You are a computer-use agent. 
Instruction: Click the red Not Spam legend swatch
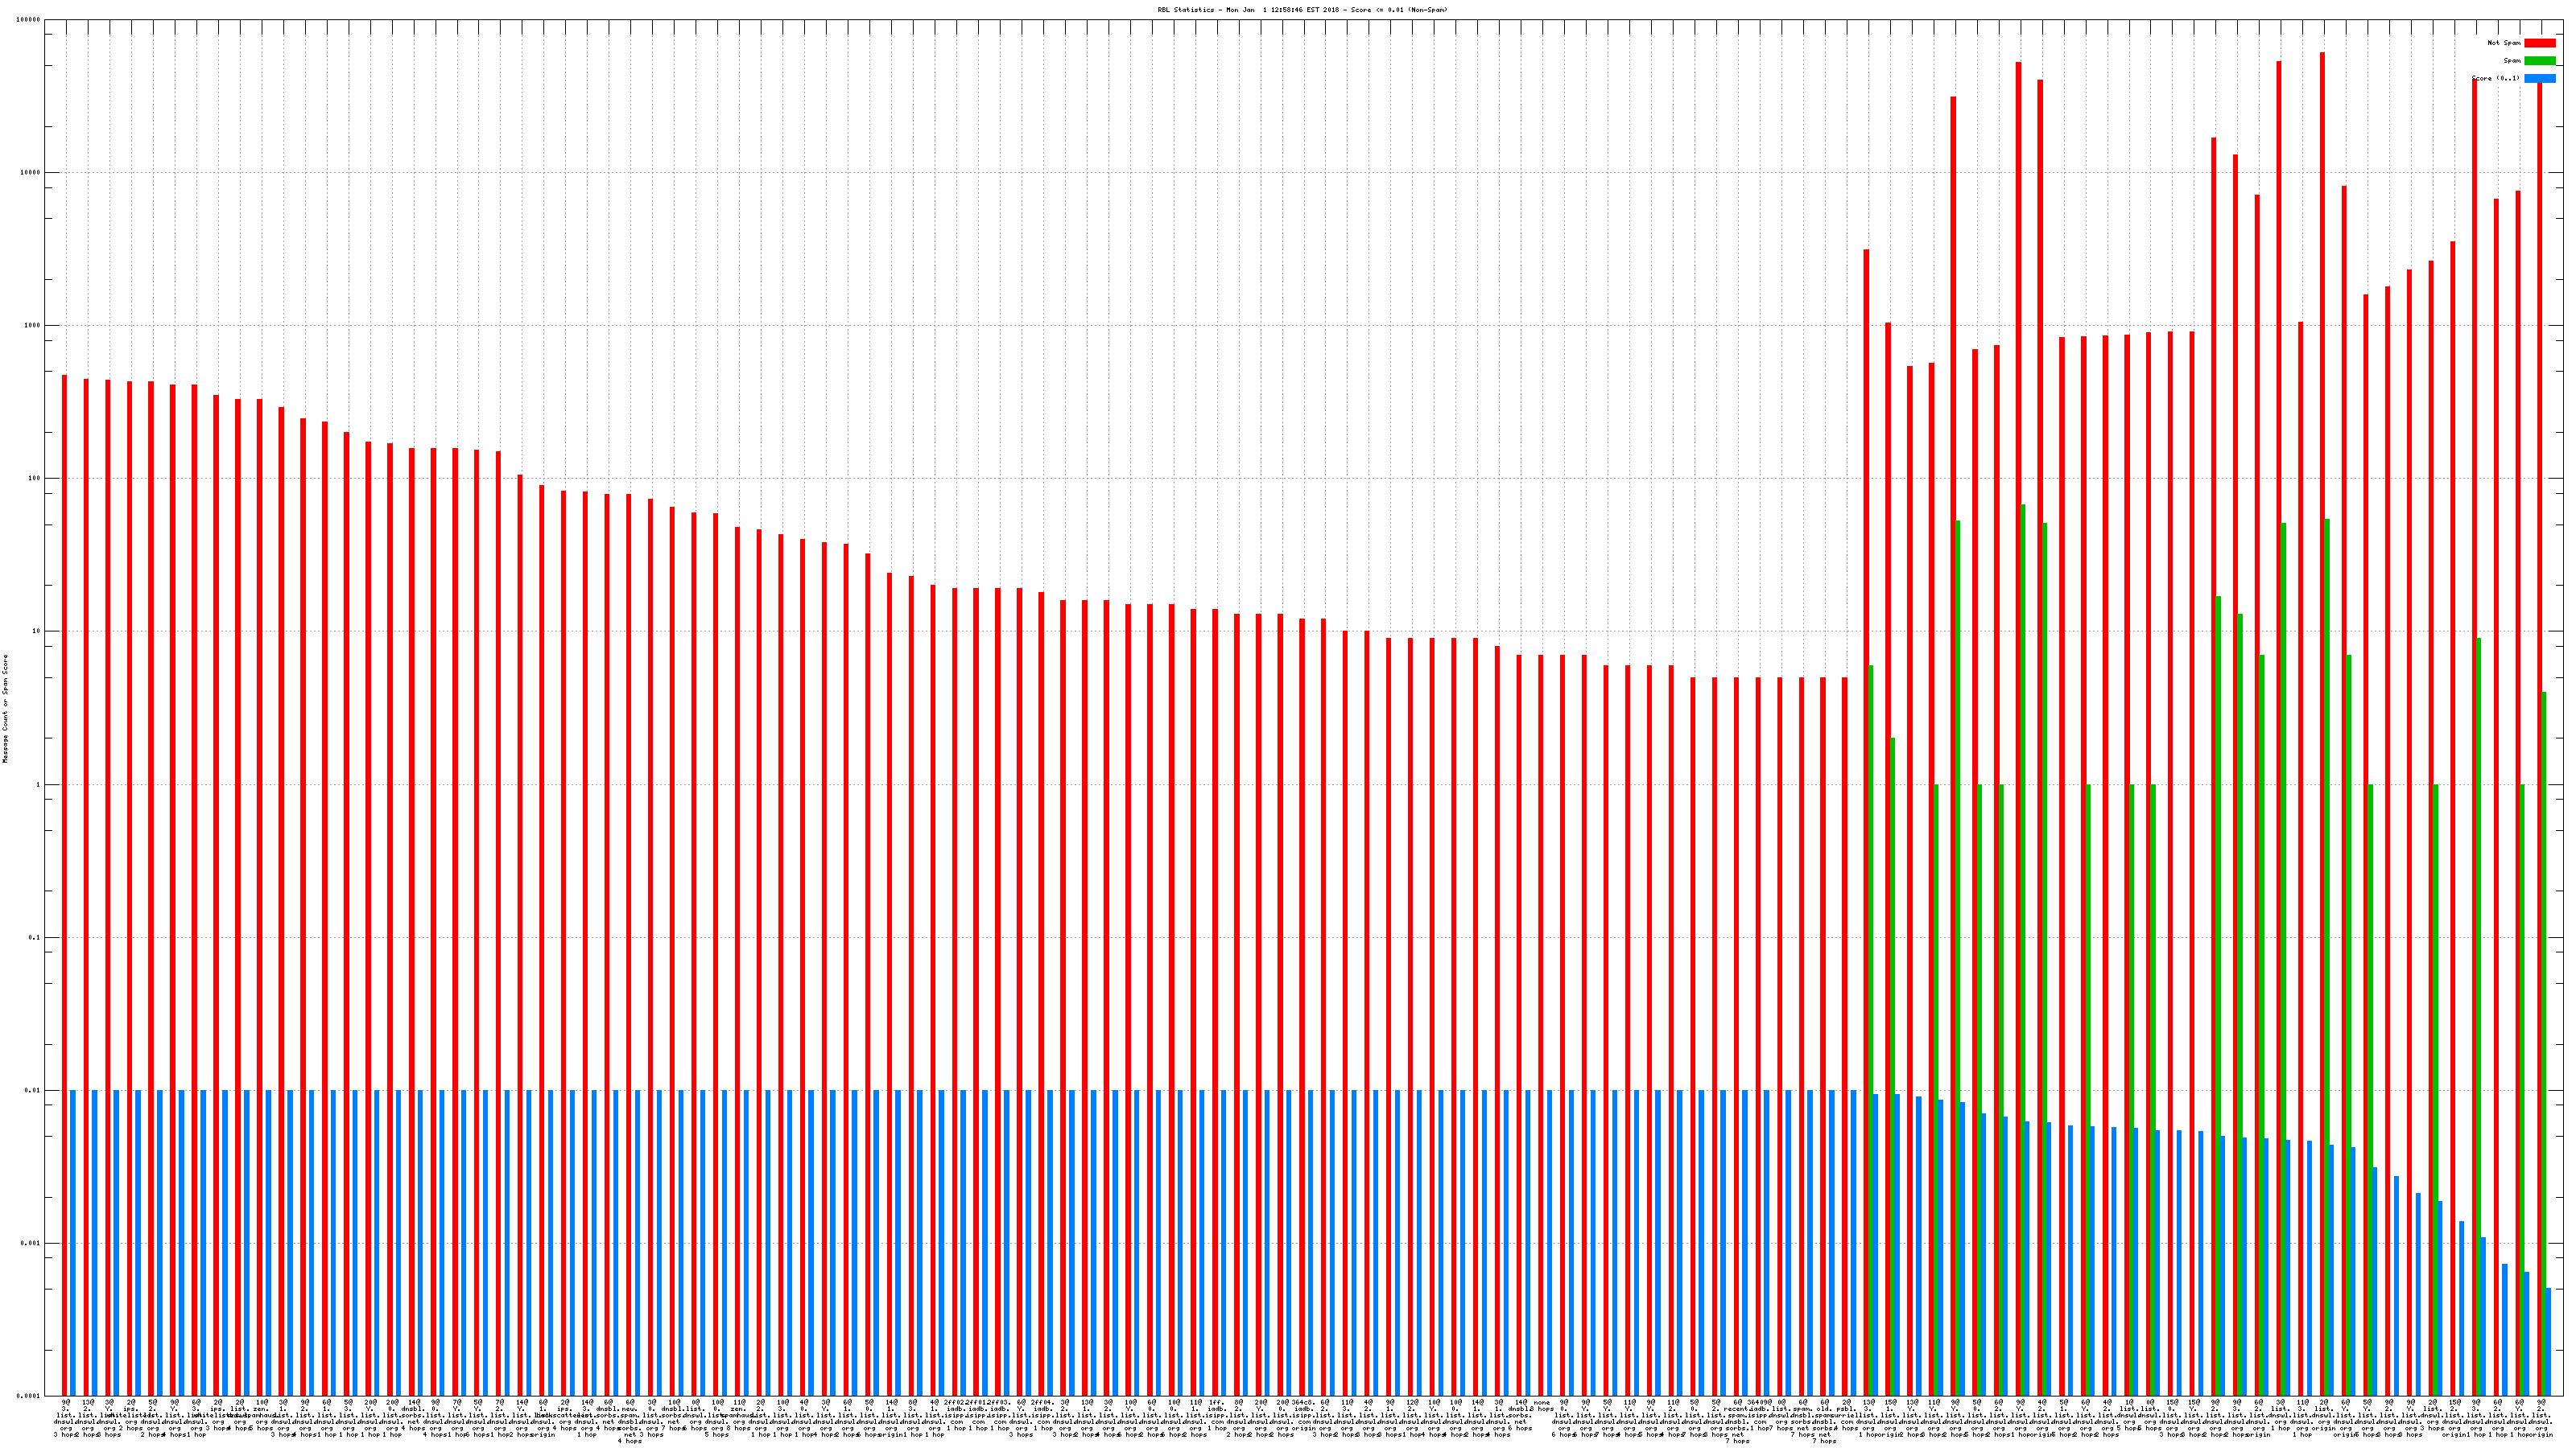tap(2539, 43)
